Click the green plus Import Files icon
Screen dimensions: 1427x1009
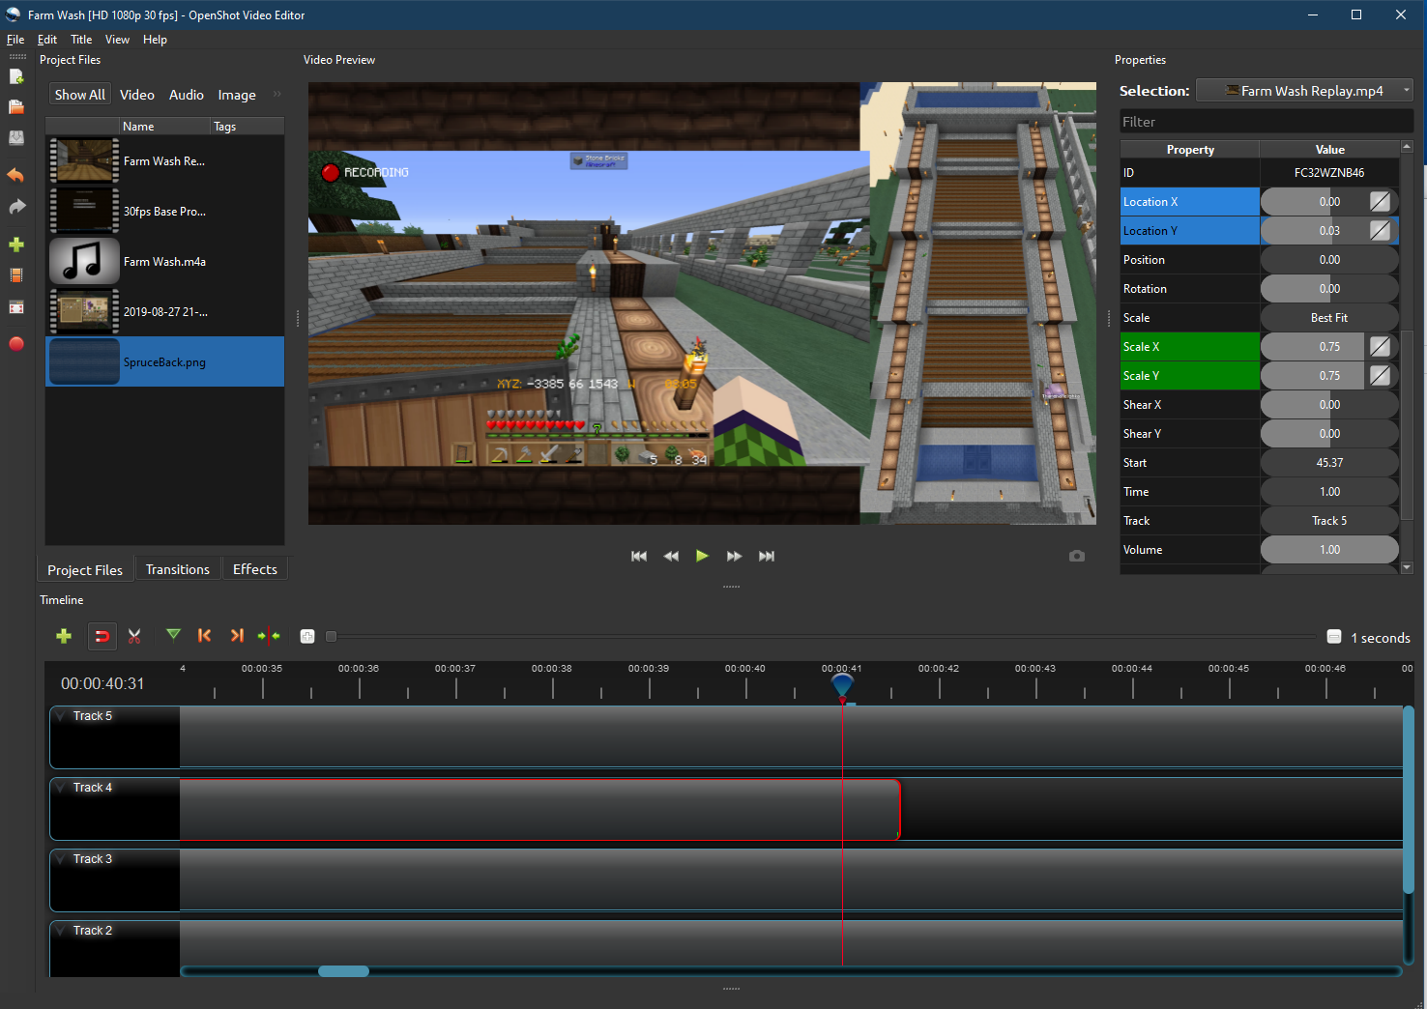point(16,245)
